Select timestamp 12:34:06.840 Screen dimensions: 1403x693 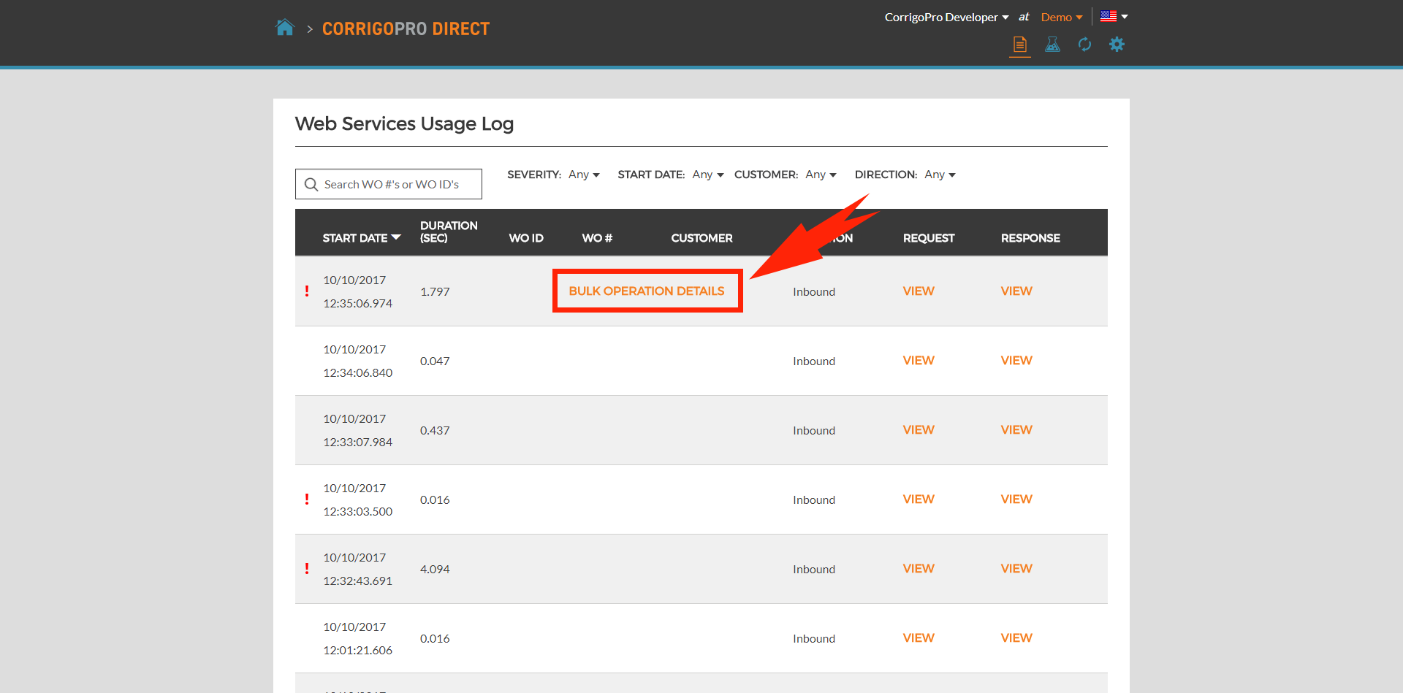pyautogui.click(x=358, y=372)
